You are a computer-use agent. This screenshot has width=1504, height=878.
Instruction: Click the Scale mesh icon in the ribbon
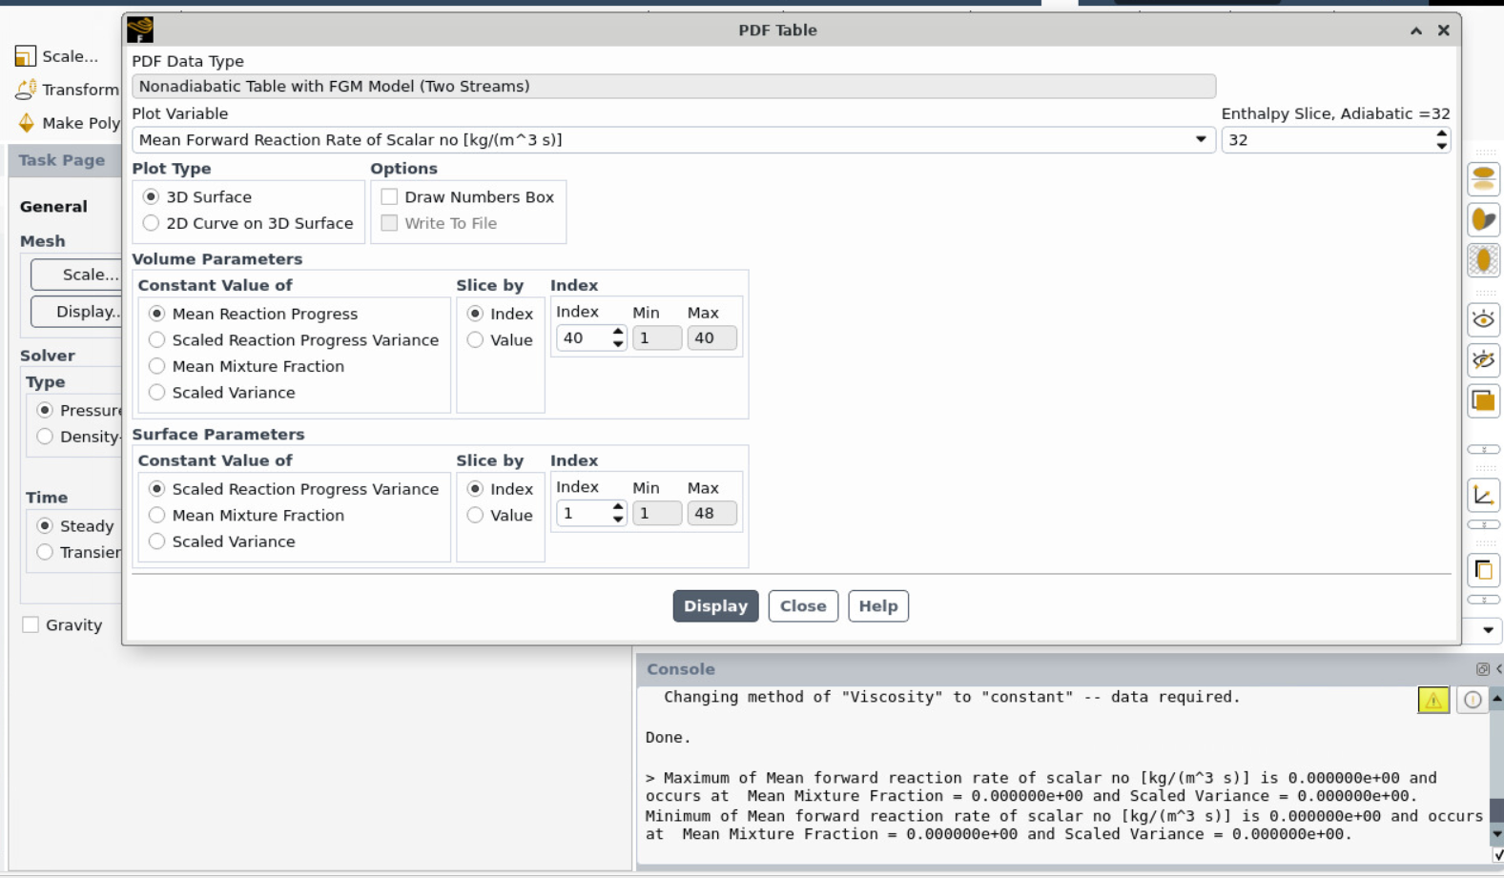coord(26,56)
